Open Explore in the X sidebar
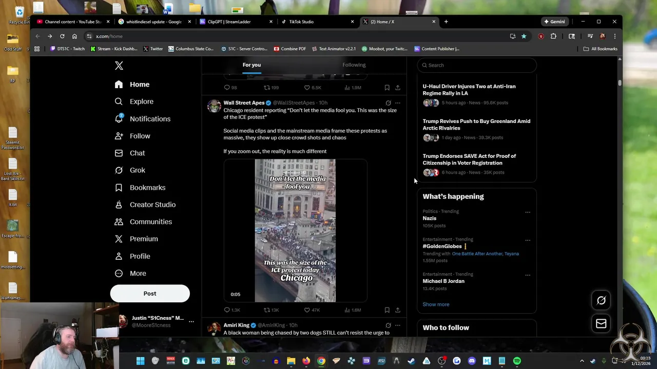This screenshot has height=369, width=657. click(134, 101)
